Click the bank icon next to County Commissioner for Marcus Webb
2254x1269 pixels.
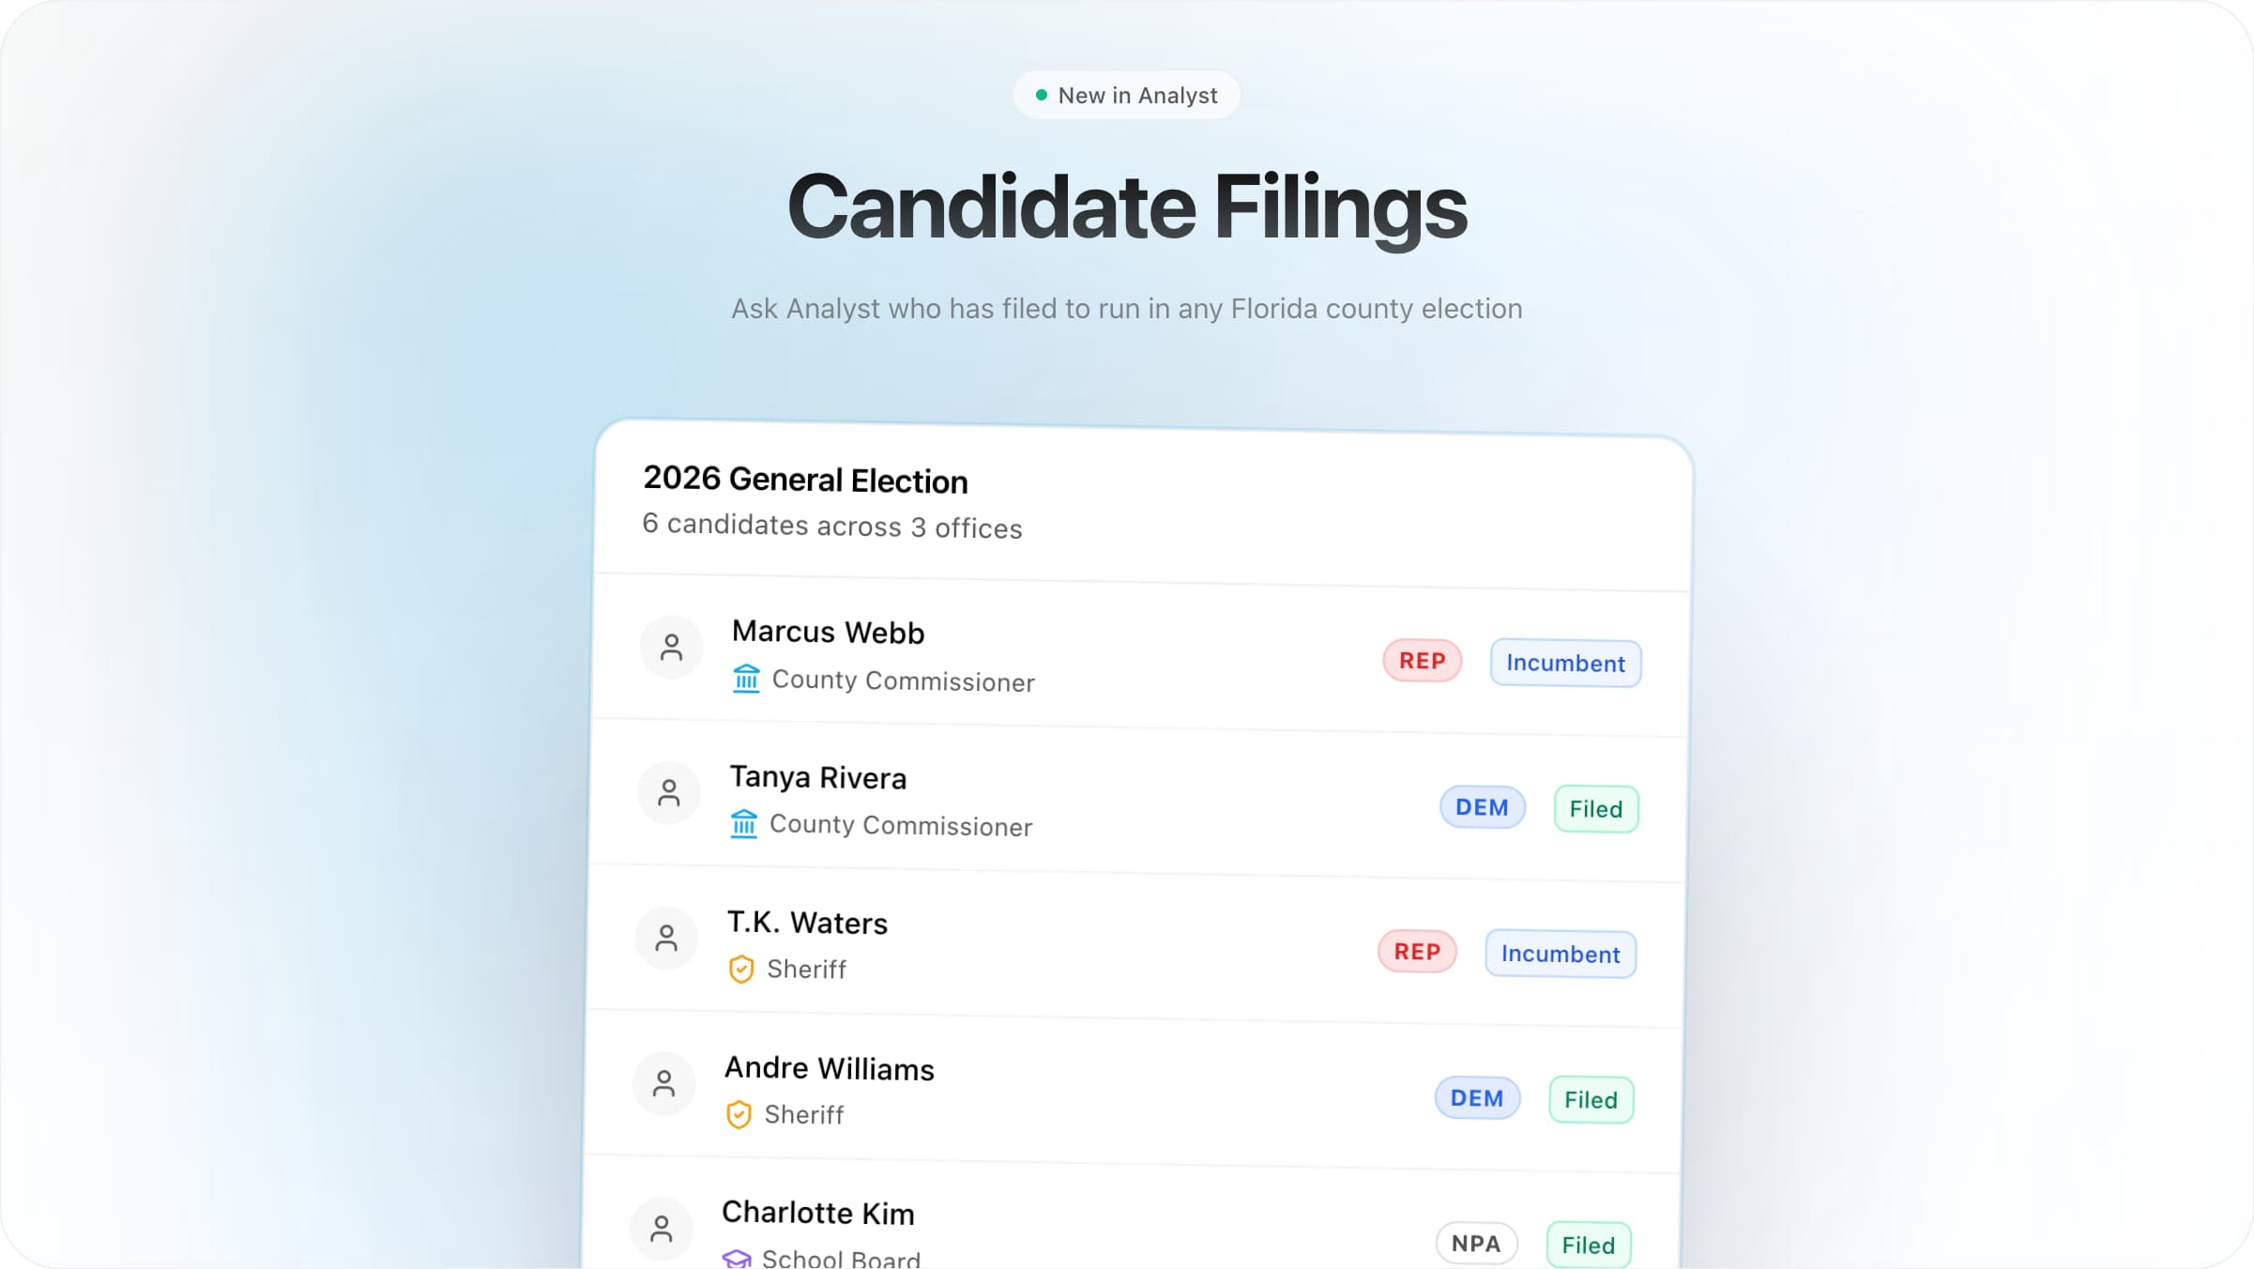[745, 680]
